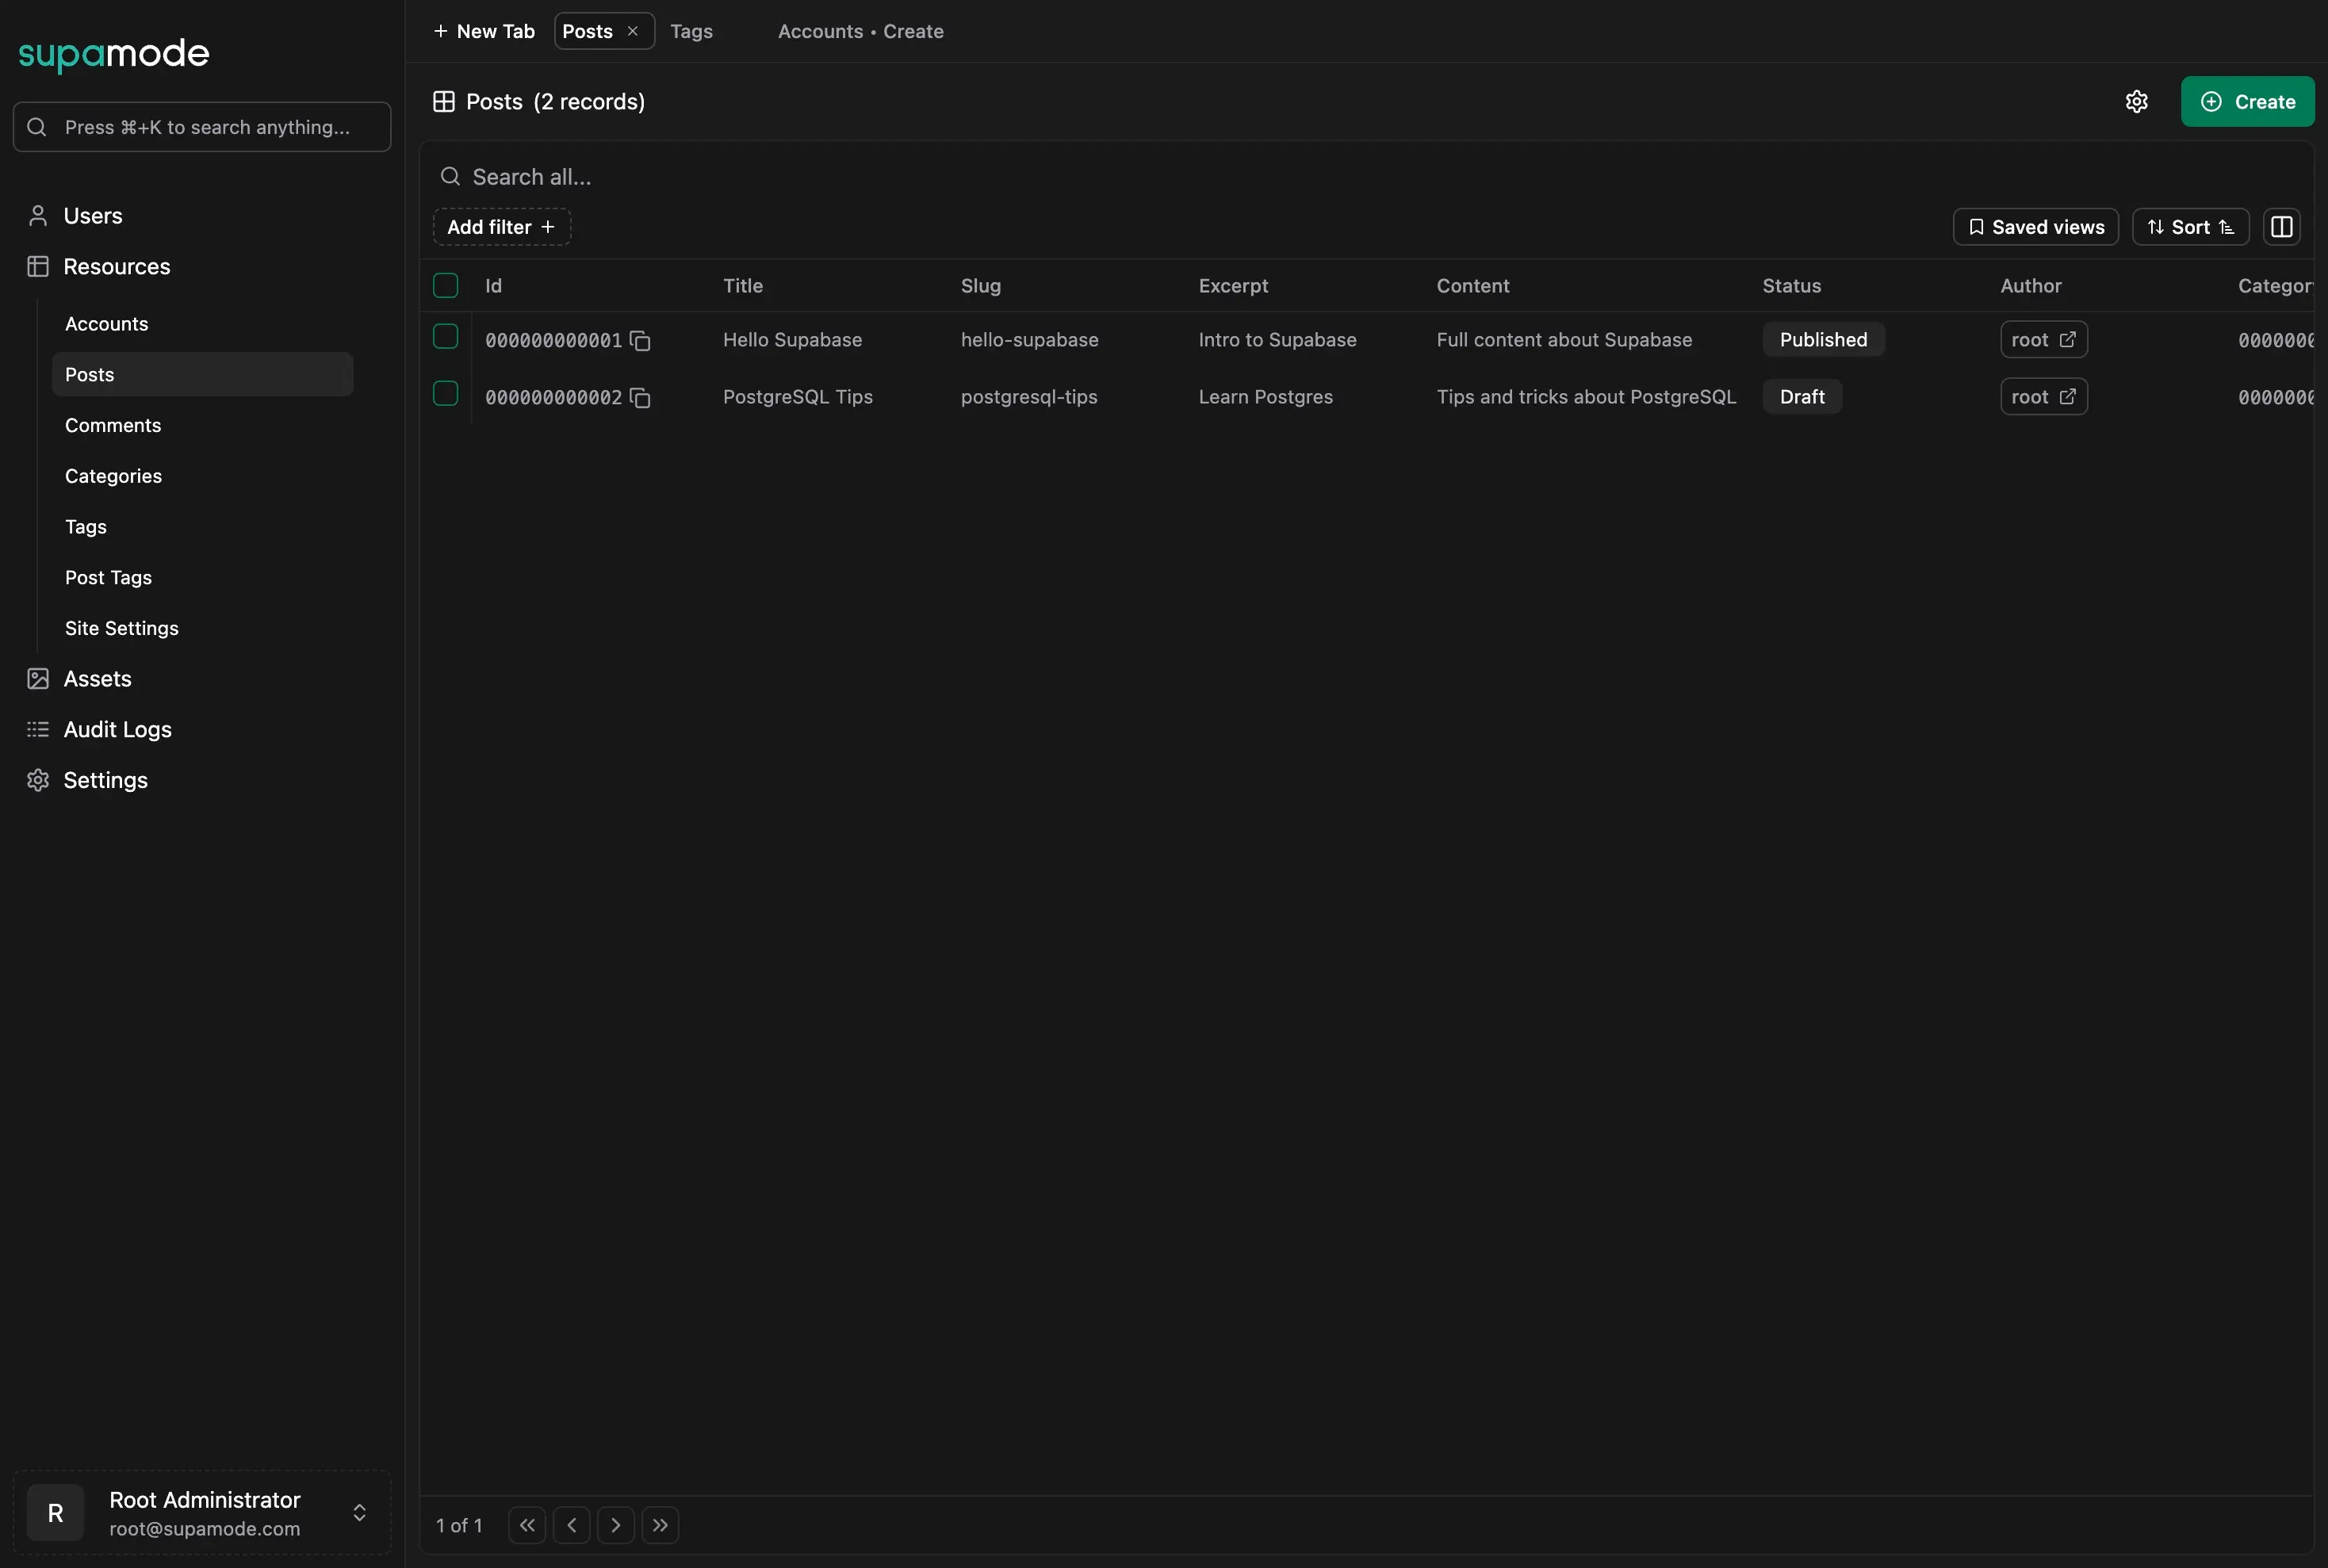The height and width of the screenshot is (1568, 2328).
Task: Switch to the Tags tab
Action: (692, 31)
